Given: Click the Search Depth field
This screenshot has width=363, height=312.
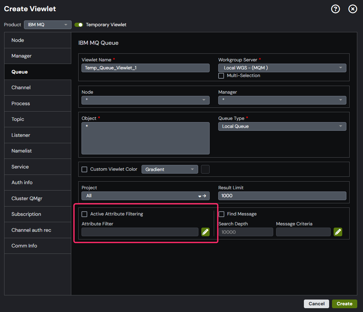Looking at the screenshot, I should coord(246,232).
